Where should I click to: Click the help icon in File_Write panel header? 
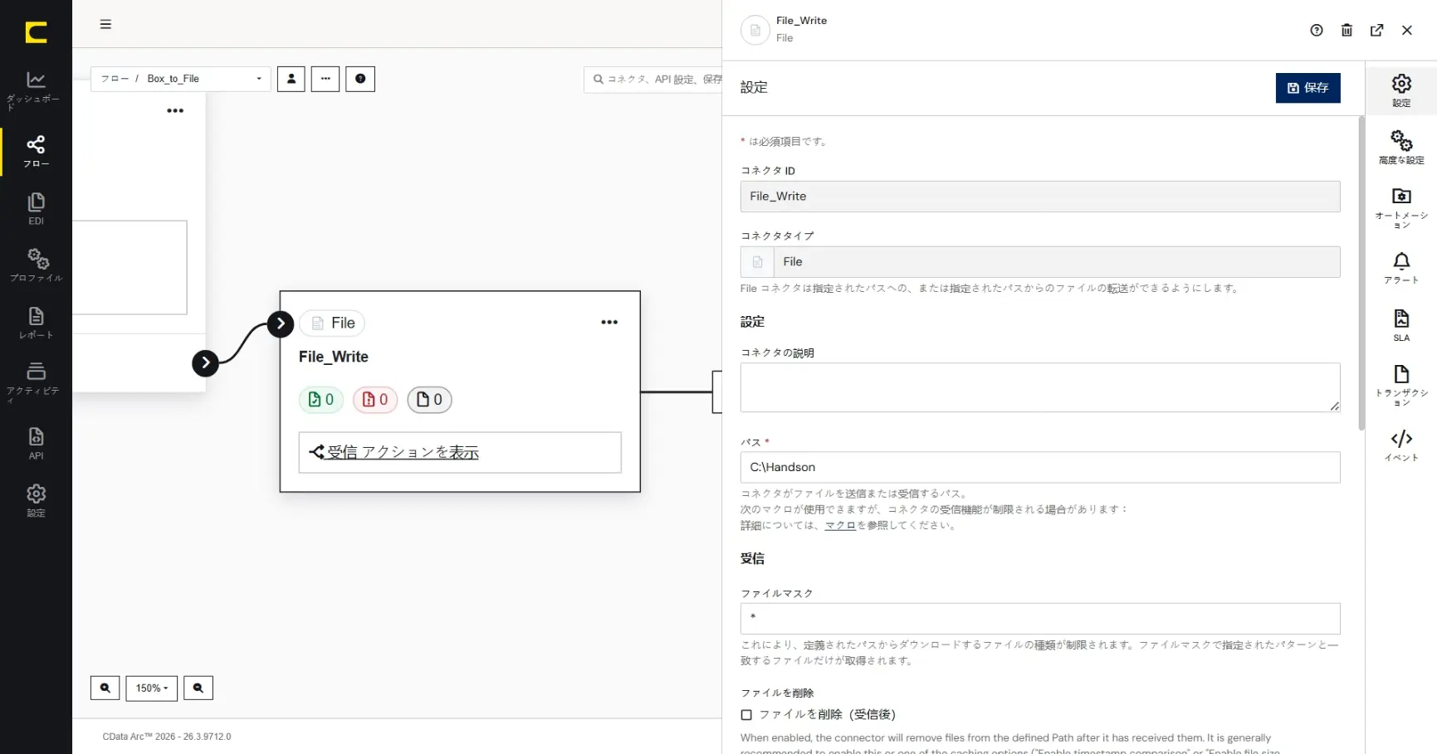[1317, 30]
